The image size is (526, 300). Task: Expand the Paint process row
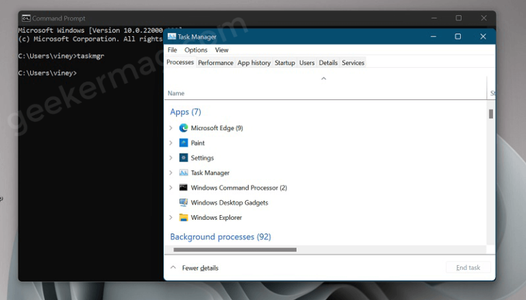171,143
